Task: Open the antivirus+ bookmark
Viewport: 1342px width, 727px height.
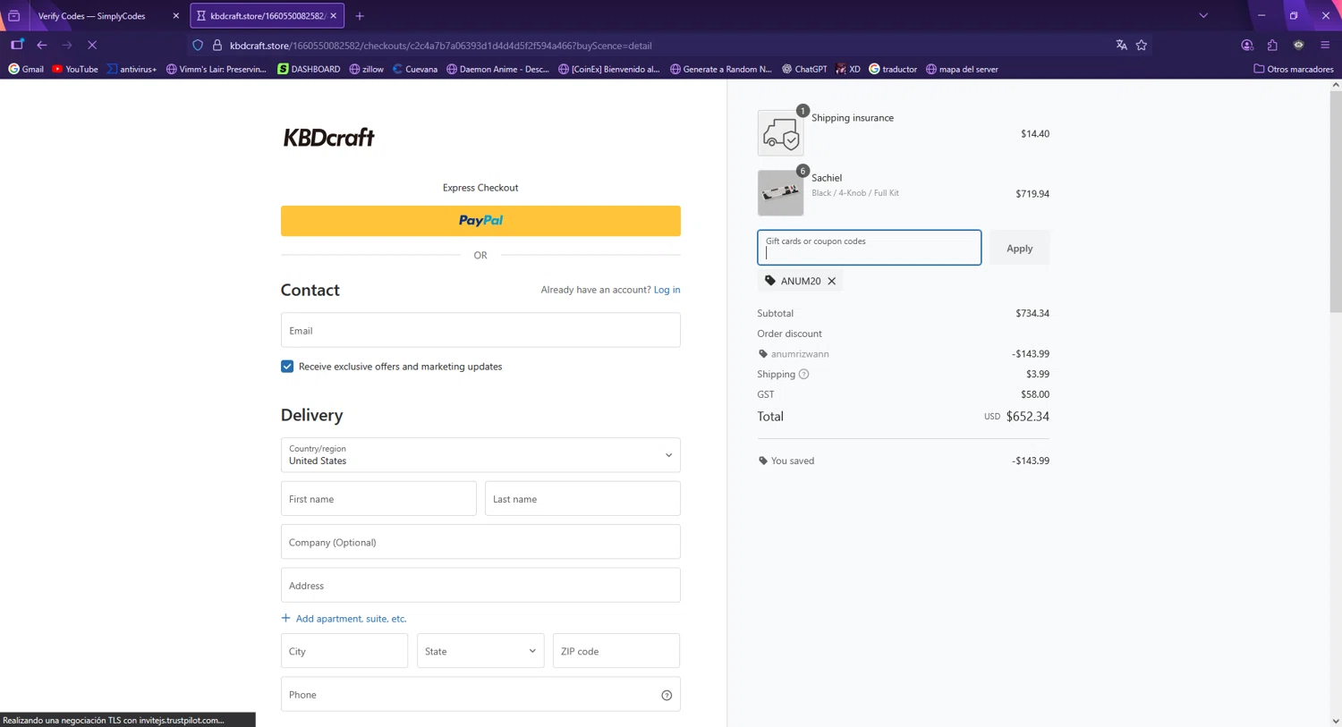Action: click(132, 69)
